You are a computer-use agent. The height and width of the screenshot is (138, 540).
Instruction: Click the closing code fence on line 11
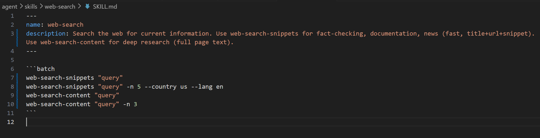[x=31, y=112]
